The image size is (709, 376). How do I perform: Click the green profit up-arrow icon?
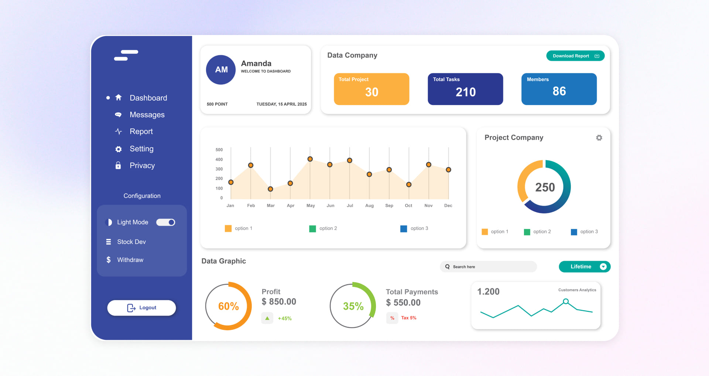coord(267,318)
